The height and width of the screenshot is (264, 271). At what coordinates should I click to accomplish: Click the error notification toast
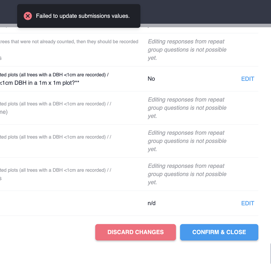(x=79, y=16)
